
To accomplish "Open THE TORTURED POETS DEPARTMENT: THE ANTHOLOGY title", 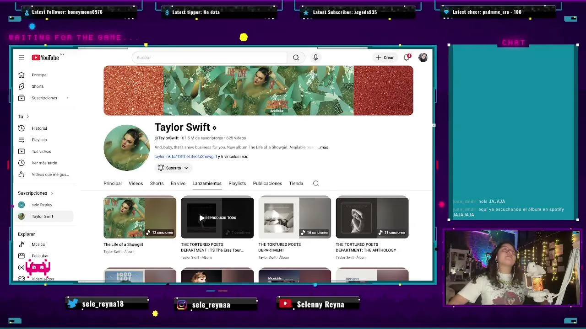I will click(x=366, y=247).
